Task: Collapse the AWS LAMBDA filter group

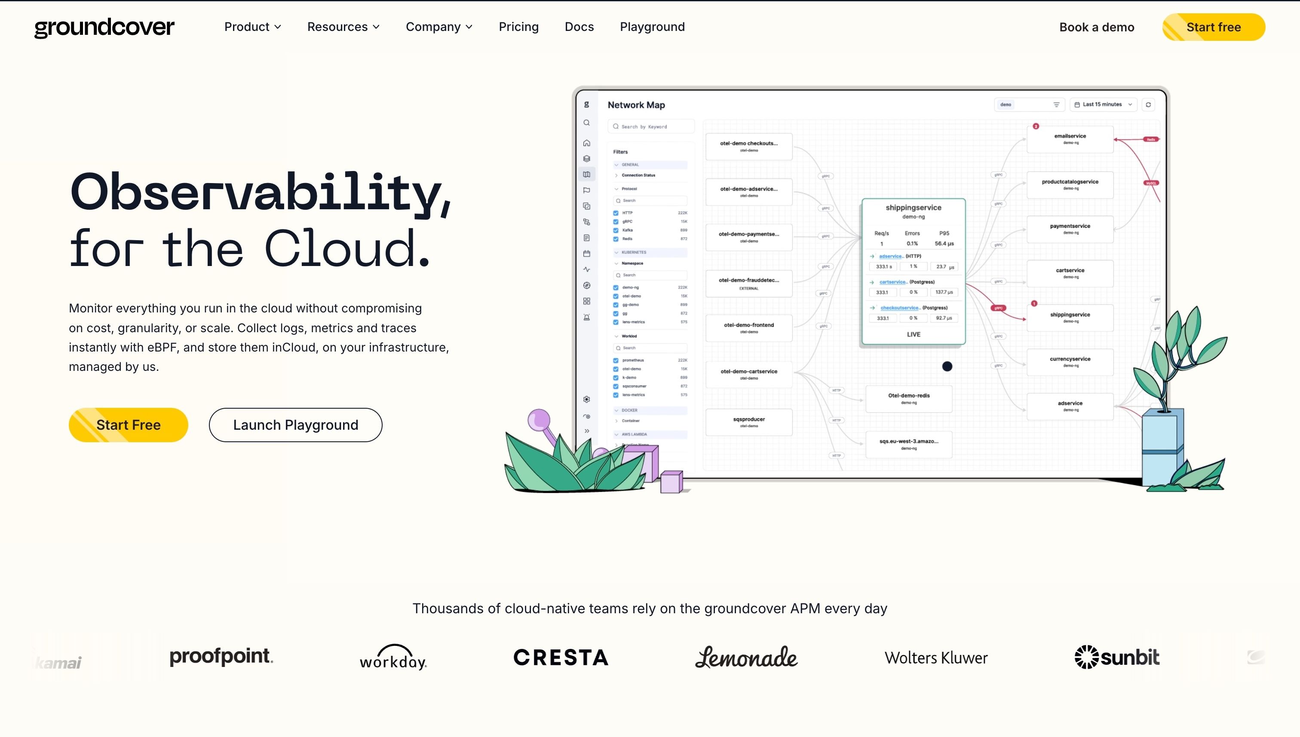Action: 650,435
